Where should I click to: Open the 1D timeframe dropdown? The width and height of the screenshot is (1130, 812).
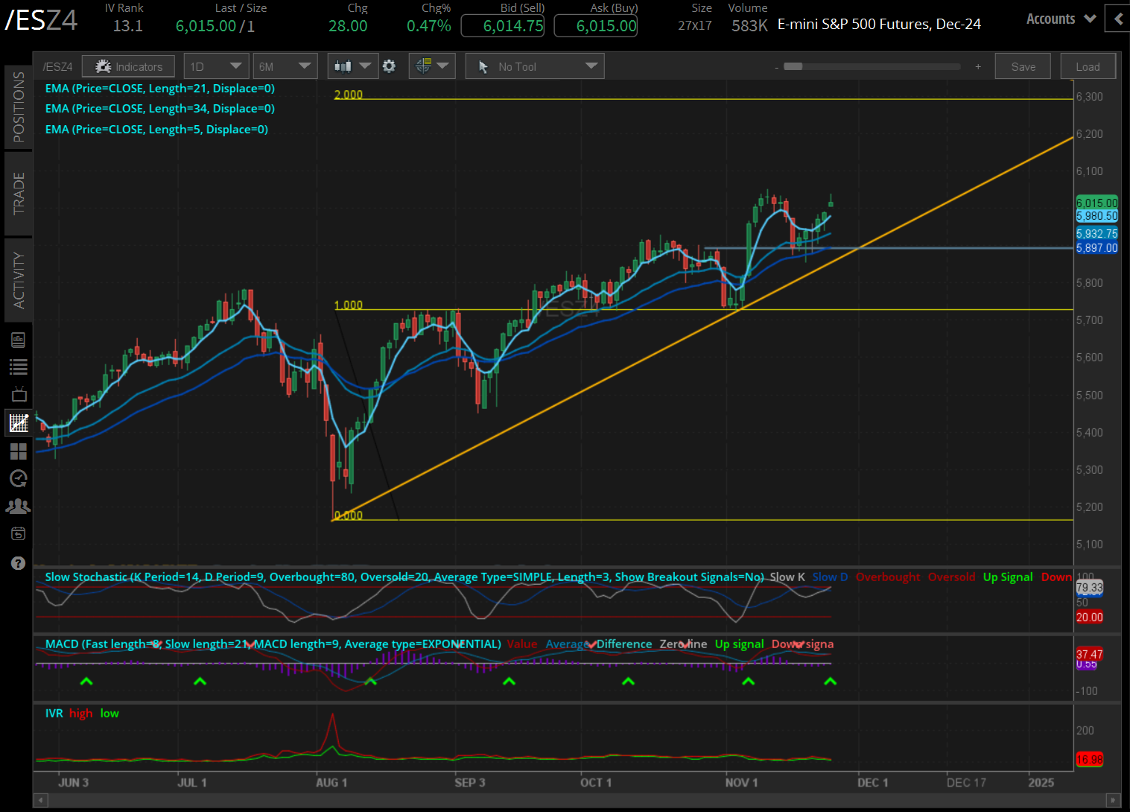point(216,66)
